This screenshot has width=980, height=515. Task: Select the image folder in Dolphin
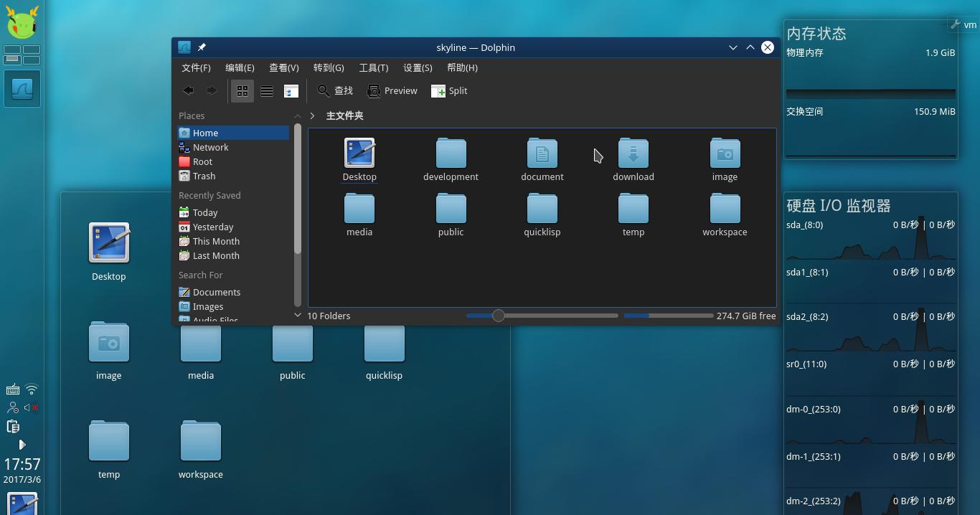coord(725,160)
